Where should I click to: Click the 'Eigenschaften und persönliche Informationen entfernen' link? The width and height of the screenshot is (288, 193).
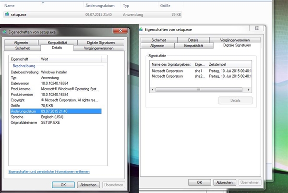tap(49, 171)
